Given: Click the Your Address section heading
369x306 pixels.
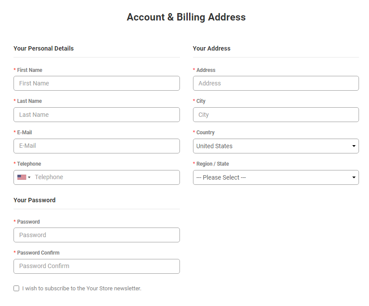Looking at the screenshot, I should (x=212, y=48).
